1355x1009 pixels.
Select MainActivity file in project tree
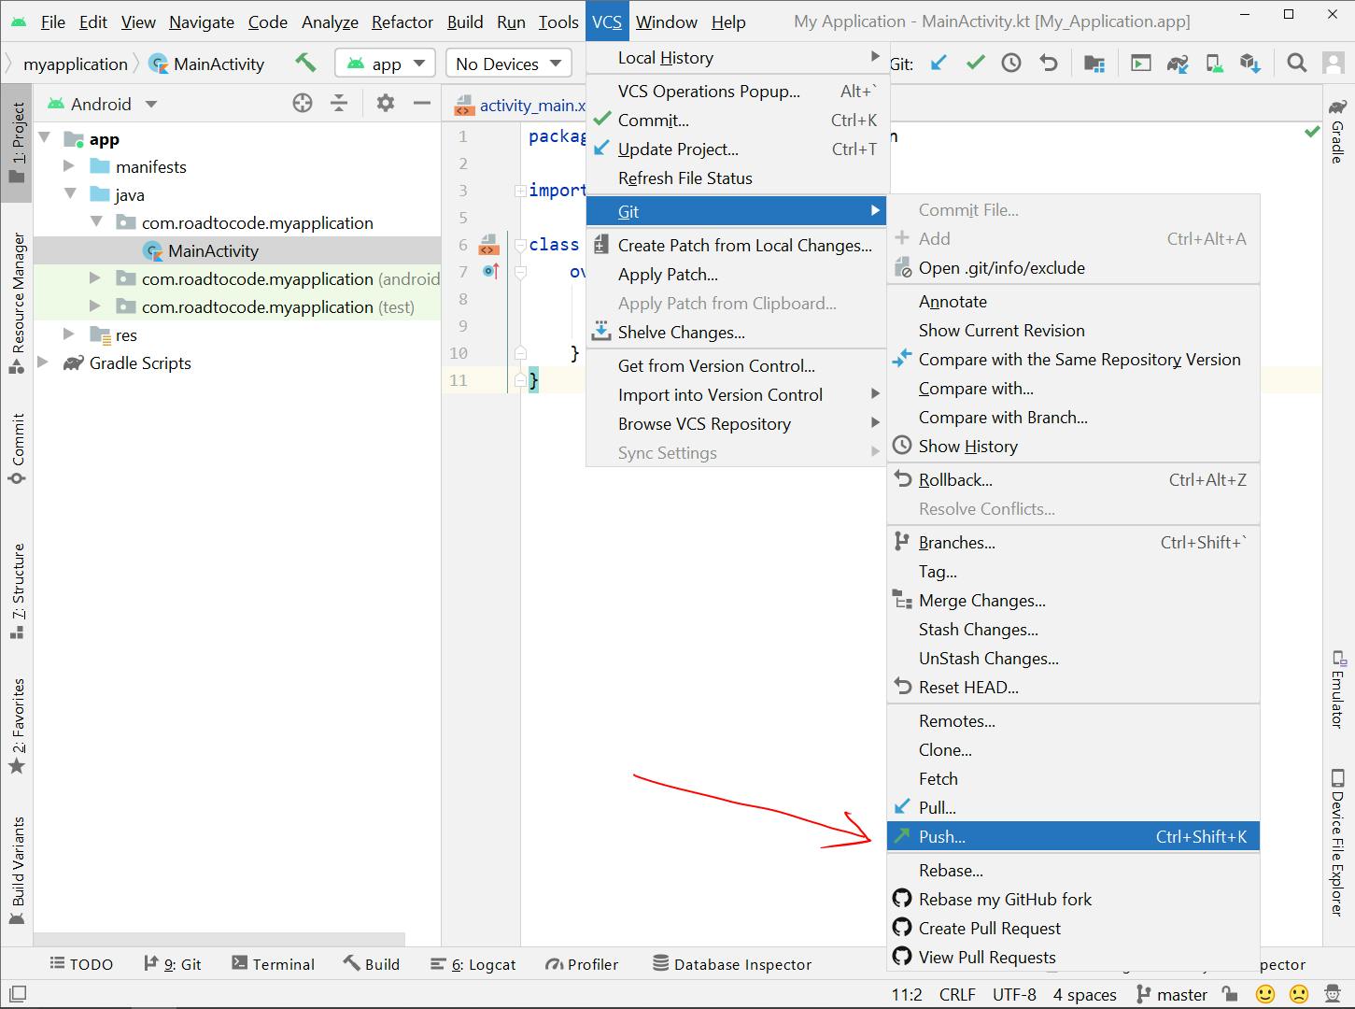pos(213,250)
